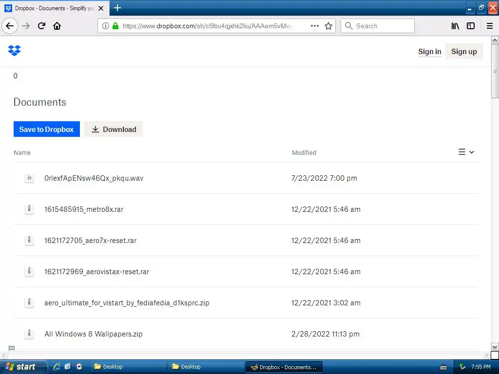Click Save to Dropbox button
The width and height of the screenshot is (499, 374).
coord(46,129)
